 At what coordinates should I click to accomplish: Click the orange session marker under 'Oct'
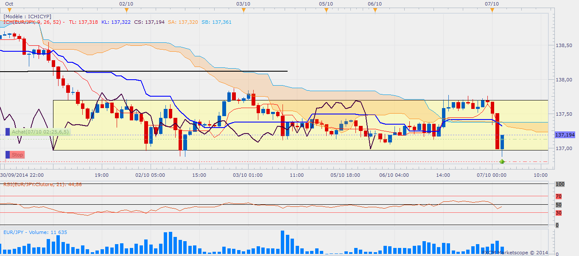pos(10,11)
